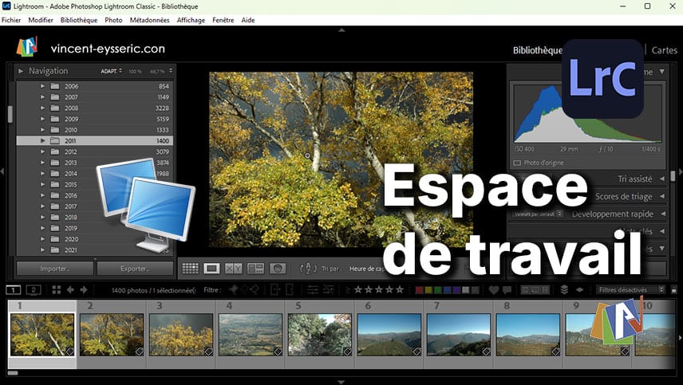Click the filmstrip grid shortcut icon
Screen dimensions: 683x385
click(x=55, y=290)
